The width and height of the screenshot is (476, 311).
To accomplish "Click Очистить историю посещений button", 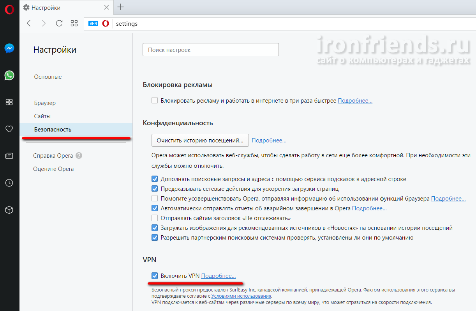I will tap(200, 140).
